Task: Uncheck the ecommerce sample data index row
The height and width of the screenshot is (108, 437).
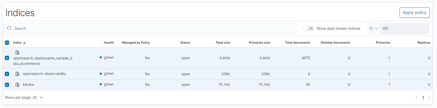Action: click(7, 58)
